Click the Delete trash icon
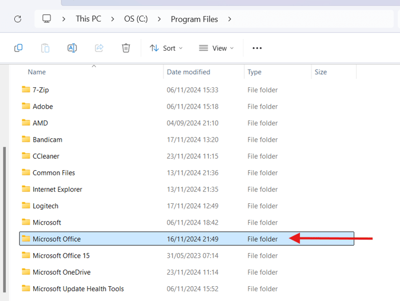The height and width of the screenshot is (301, 400). (x=126, y=48)
